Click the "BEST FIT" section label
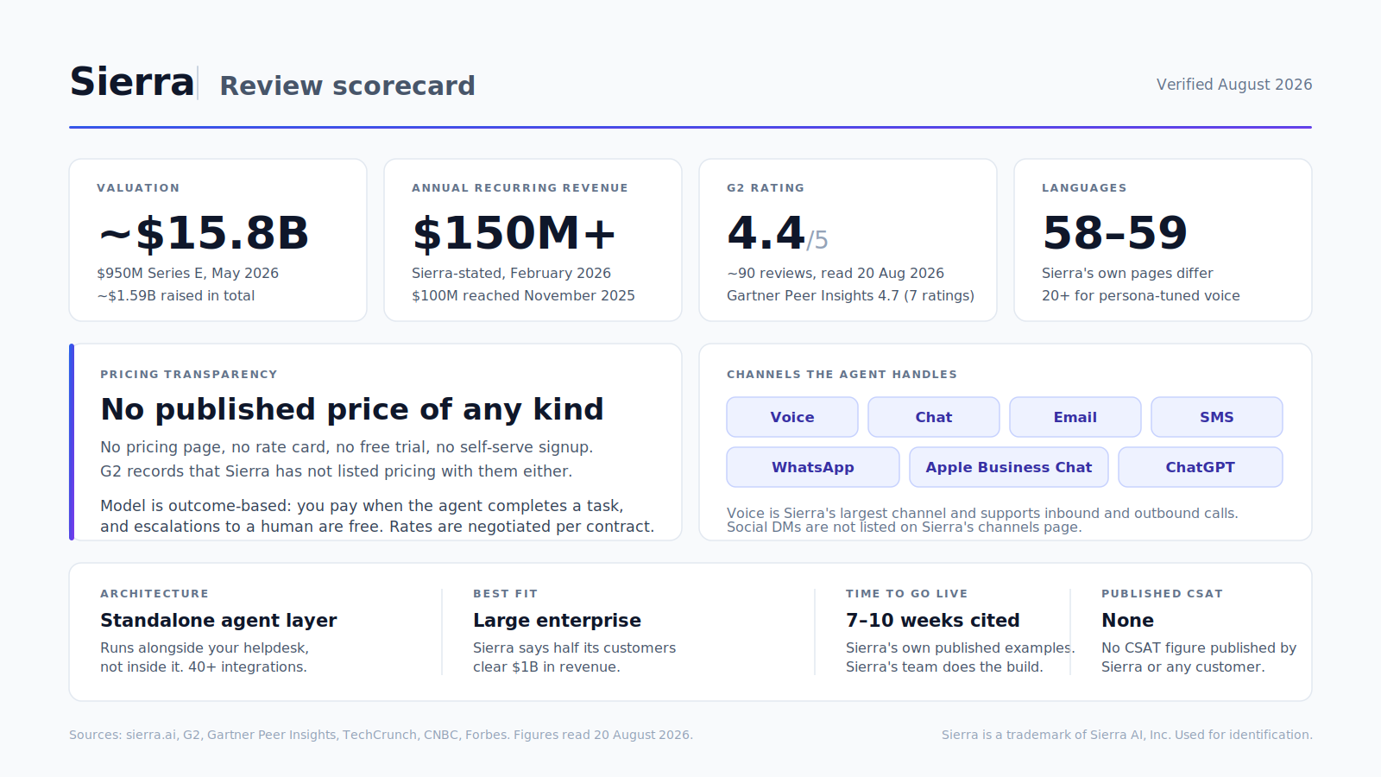This screenshot has height=777, width=1381. [x=505, y=594]
